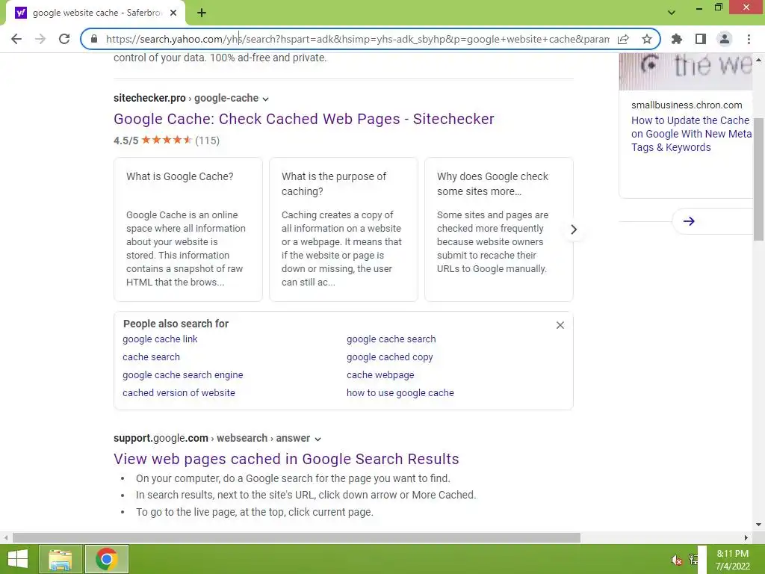
Task: Open the tab search dropdown chevron
Action: point(672,13)
